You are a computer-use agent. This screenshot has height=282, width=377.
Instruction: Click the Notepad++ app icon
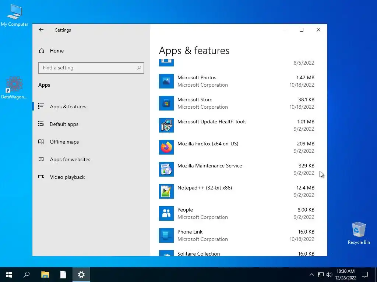click(x=166, y=191)
